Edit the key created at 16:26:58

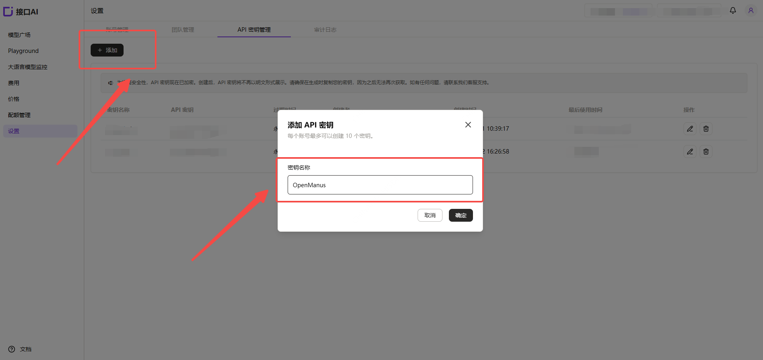click(690, 152)
